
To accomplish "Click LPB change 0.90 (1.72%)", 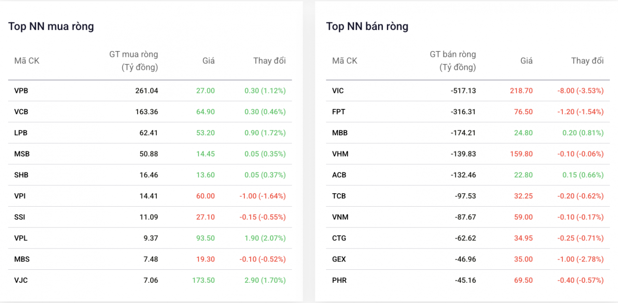I will click(x=265, y=133).
